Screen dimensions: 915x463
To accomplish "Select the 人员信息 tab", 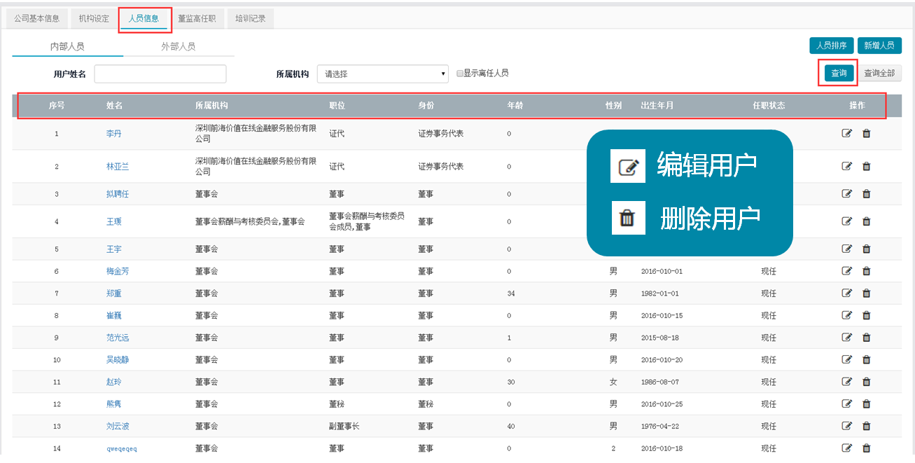I will [144, 19].
